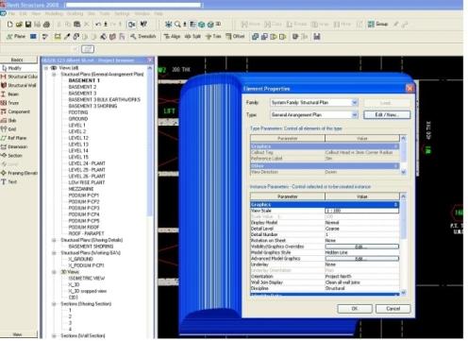Open the BASEMENT 3 BULK EARTHWORKS view
The height and width of the screenshot is (341, 468).
click(105, 99)
